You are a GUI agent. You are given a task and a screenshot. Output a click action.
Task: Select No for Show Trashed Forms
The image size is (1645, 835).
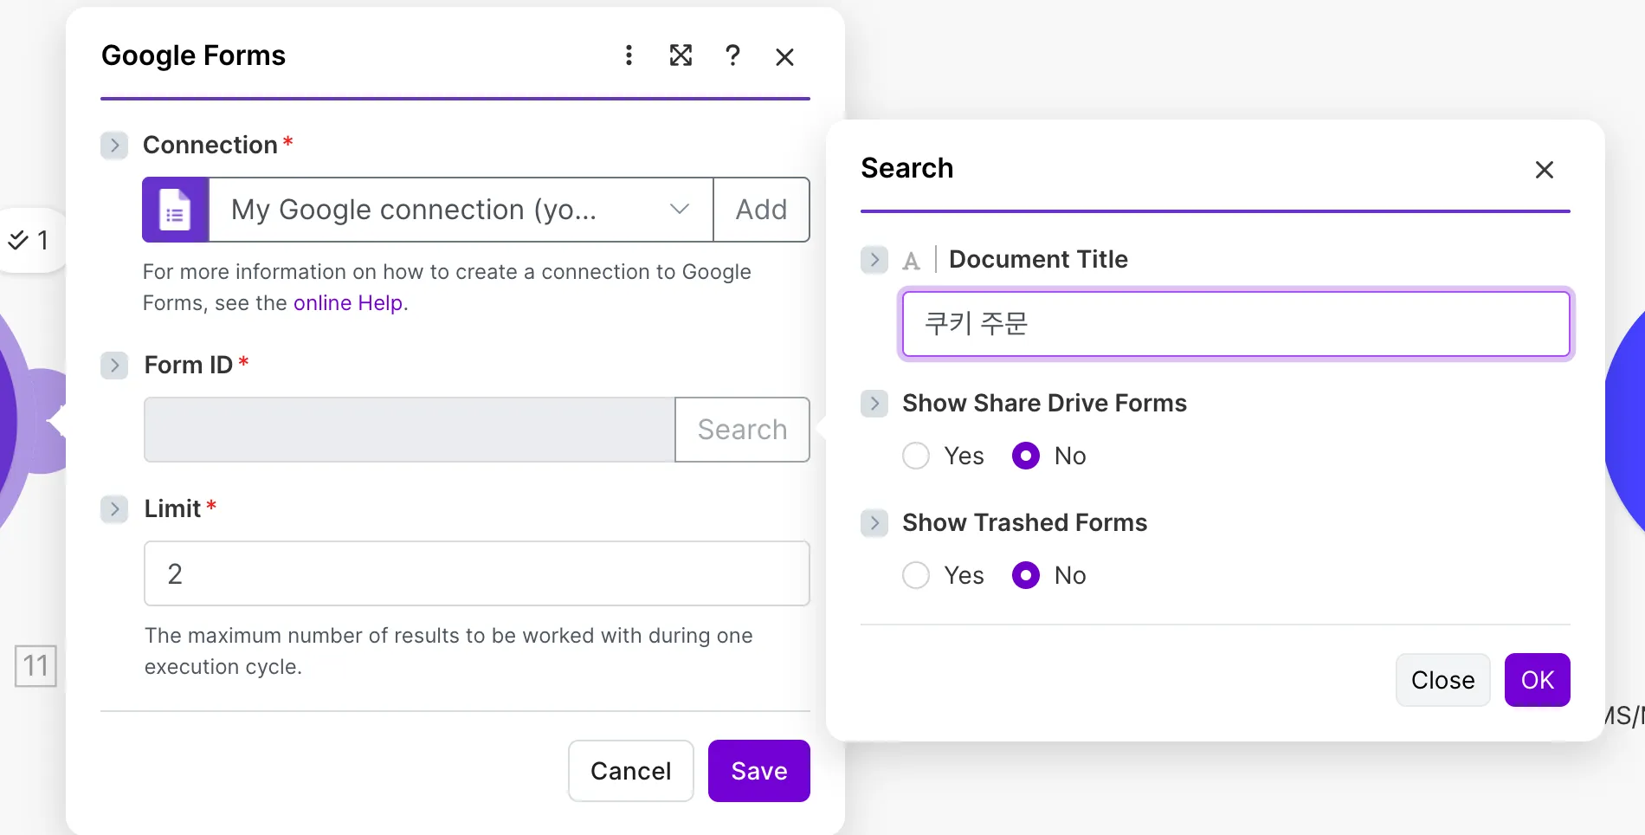(x=1026, y=575)
